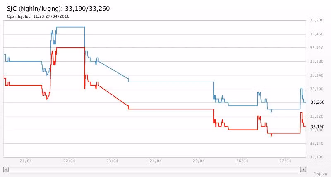Viewport: 331px width, 177px height.
Task: Click the 33,100 y-axis label
Action: [317, 157]
